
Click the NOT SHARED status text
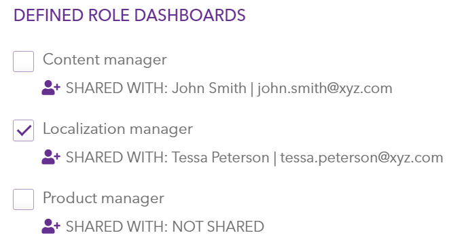click(218, 226)
